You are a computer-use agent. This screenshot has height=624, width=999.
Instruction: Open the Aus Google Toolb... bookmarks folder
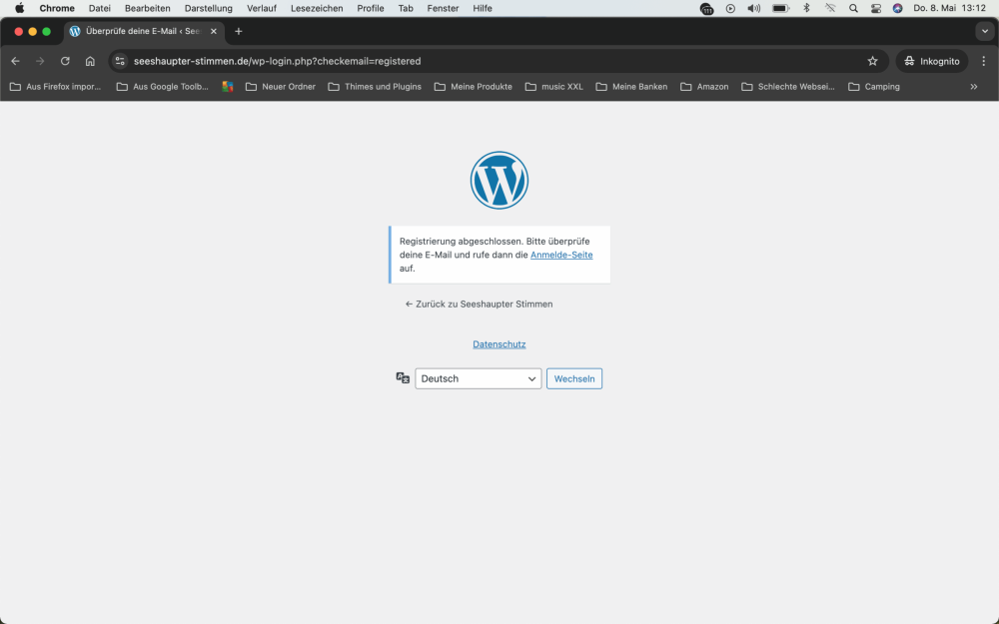163,87
